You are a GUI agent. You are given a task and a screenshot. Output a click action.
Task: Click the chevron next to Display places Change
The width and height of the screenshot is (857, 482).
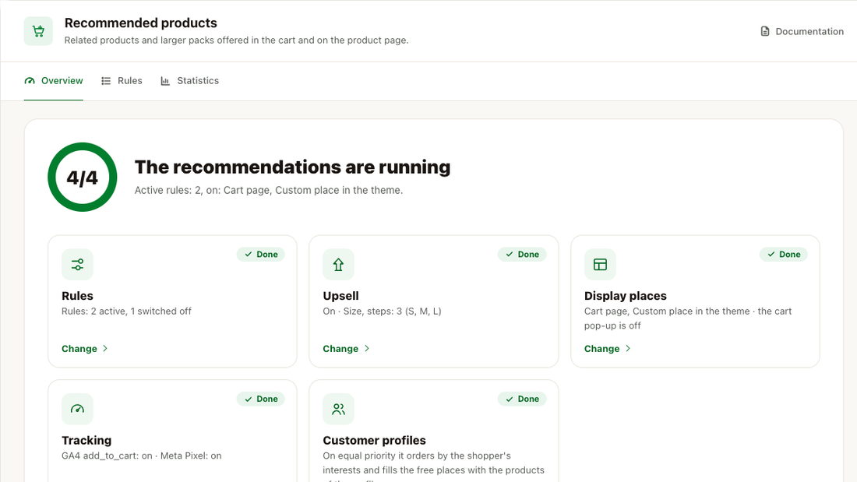pos(628,349)
